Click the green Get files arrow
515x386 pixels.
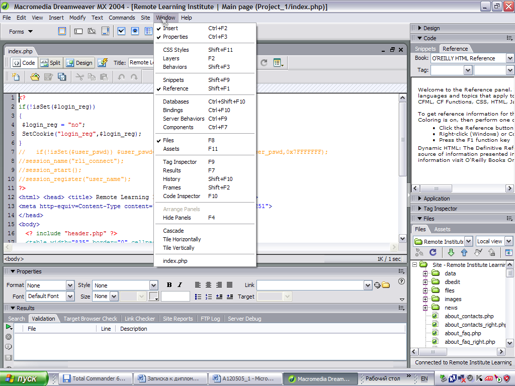point(451,252)
